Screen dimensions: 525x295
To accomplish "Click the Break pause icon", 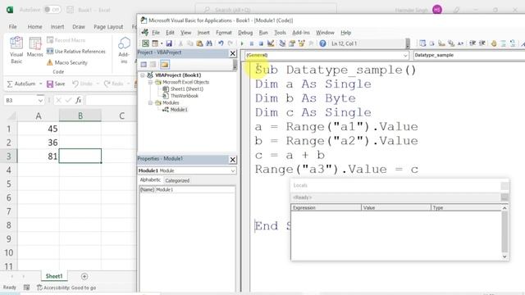I will pyautogui.click(x=252, y=43).
